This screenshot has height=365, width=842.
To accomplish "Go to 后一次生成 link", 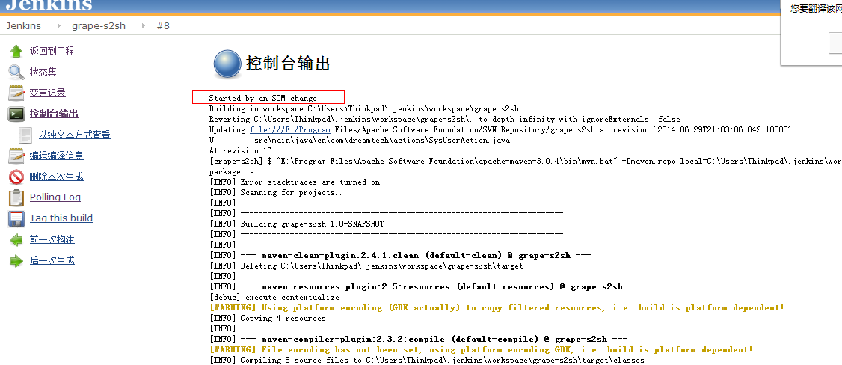I will 52,260.
